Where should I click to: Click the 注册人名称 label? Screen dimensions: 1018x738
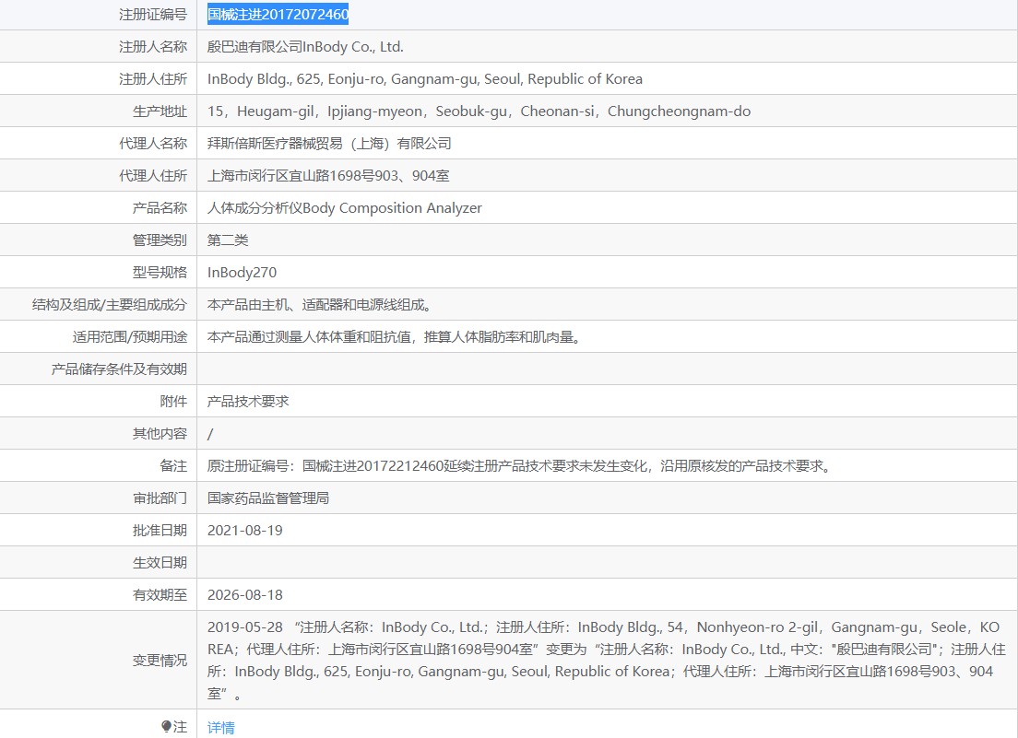click(152, 47)
